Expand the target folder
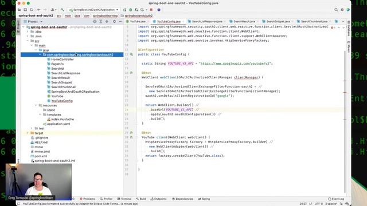Image resolution: width=367 pixels, height=206 pixels. pyautogui.click(x=28, y=133)
